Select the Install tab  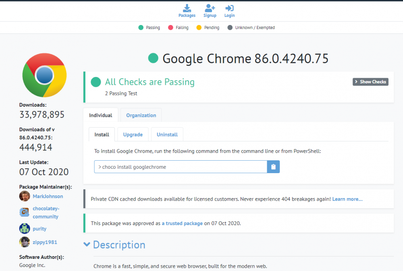[102, 134]
